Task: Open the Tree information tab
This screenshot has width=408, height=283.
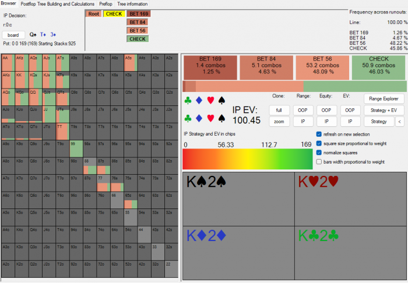Action: (x=132, y=4)
